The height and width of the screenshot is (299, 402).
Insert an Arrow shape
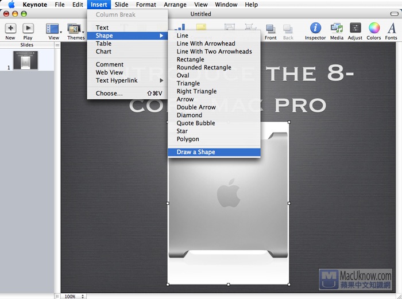(214, 99)
